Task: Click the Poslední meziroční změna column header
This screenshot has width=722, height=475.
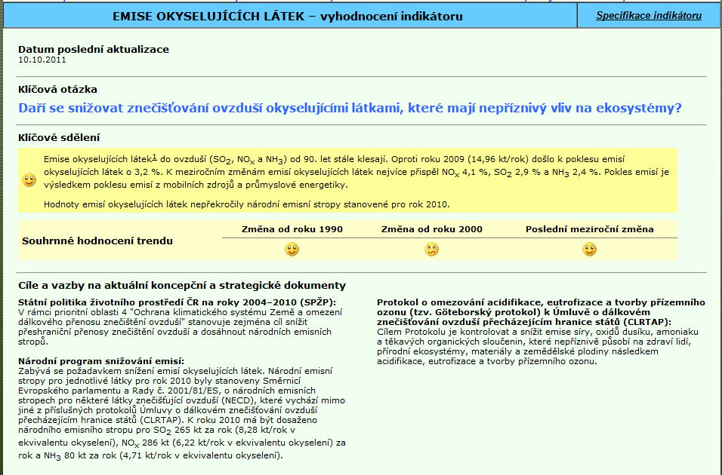Action: coord(589,229)
